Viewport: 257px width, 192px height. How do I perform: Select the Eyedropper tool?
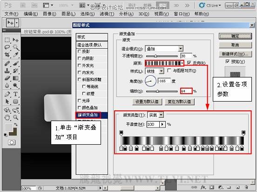tap(15, 55)
